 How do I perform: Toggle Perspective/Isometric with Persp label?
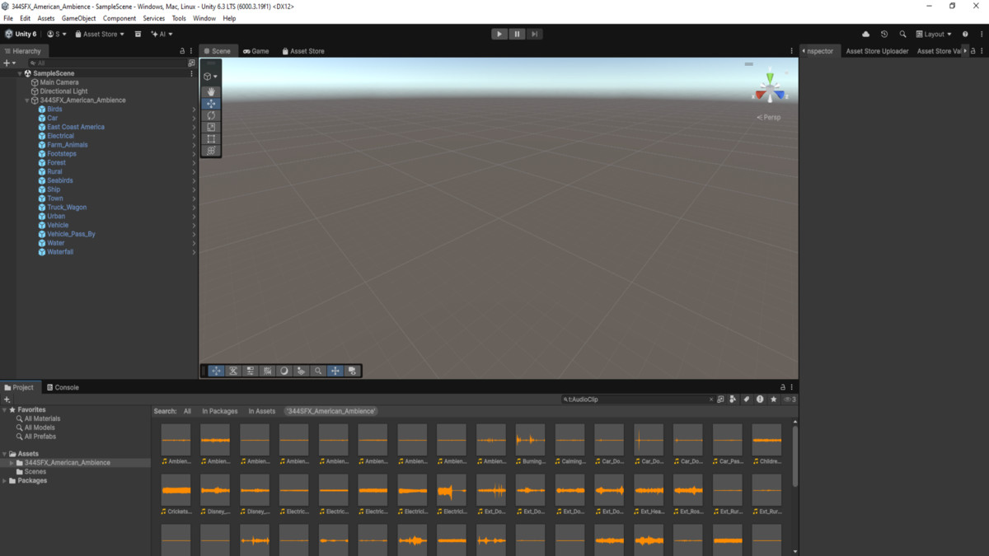click(x=768, y=118)
